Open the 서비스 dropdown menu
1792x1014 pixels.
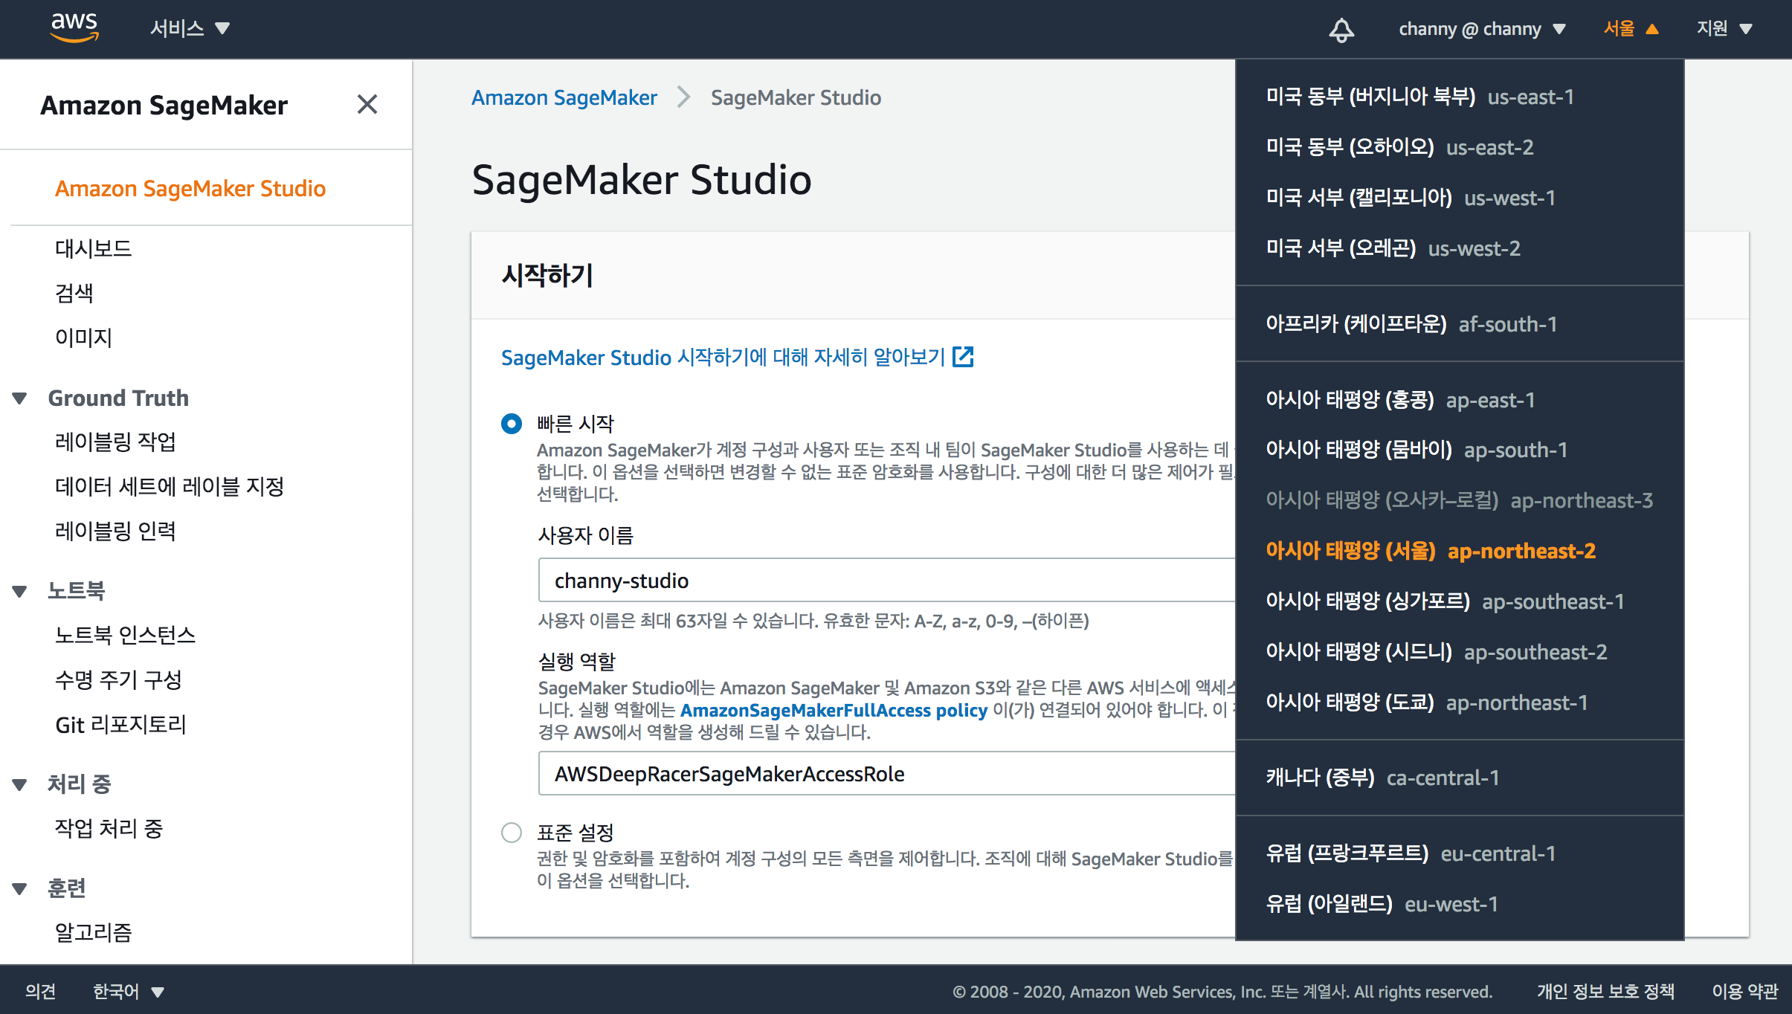click(x=190, y=28)
